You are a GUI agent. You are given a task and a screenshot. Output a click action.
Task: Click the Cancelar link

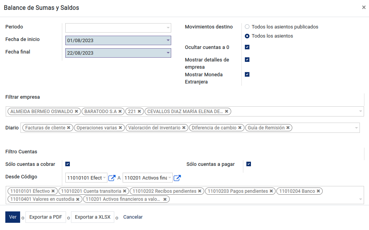[133, 217]
